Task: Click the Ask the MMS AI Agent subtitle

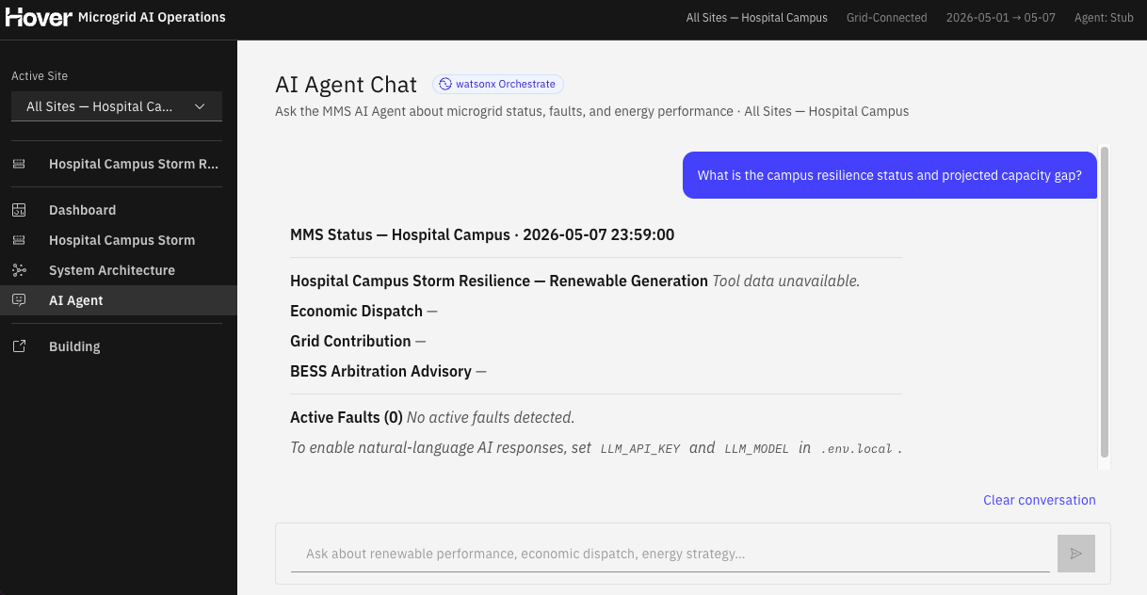Action: (x=591, y=111)
